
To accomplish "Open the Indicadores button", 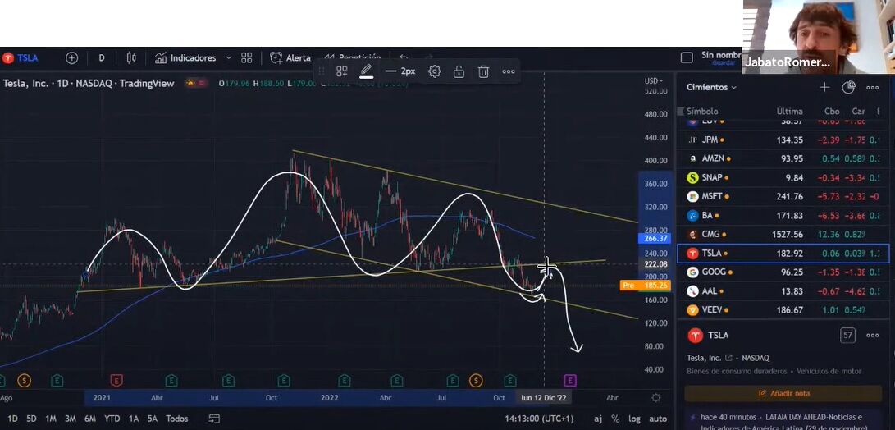I will (x=185, y=58).
